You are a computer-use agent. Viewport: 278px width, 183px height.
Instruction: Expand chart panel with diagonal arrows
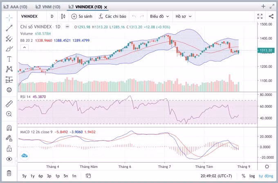[x=272, y=7]
